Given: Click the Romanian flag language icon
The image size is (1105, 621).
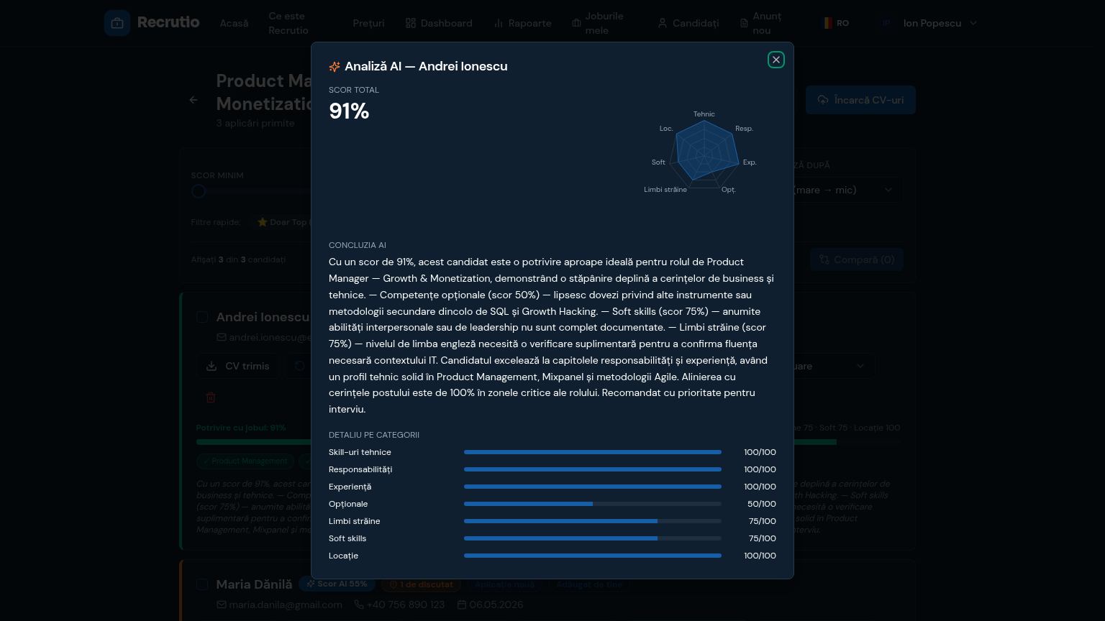Looking at the screenshot, I should 827,23.
